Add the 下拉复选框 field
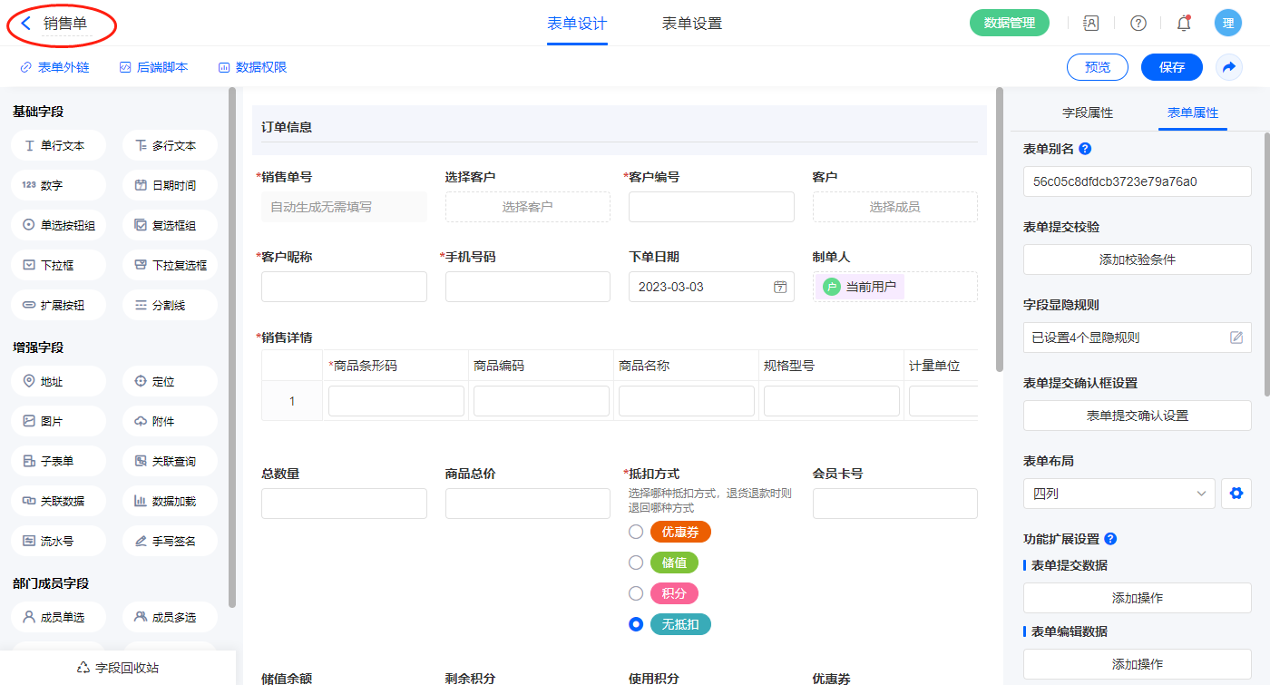 pyautogui.click(x=170, y=266)
